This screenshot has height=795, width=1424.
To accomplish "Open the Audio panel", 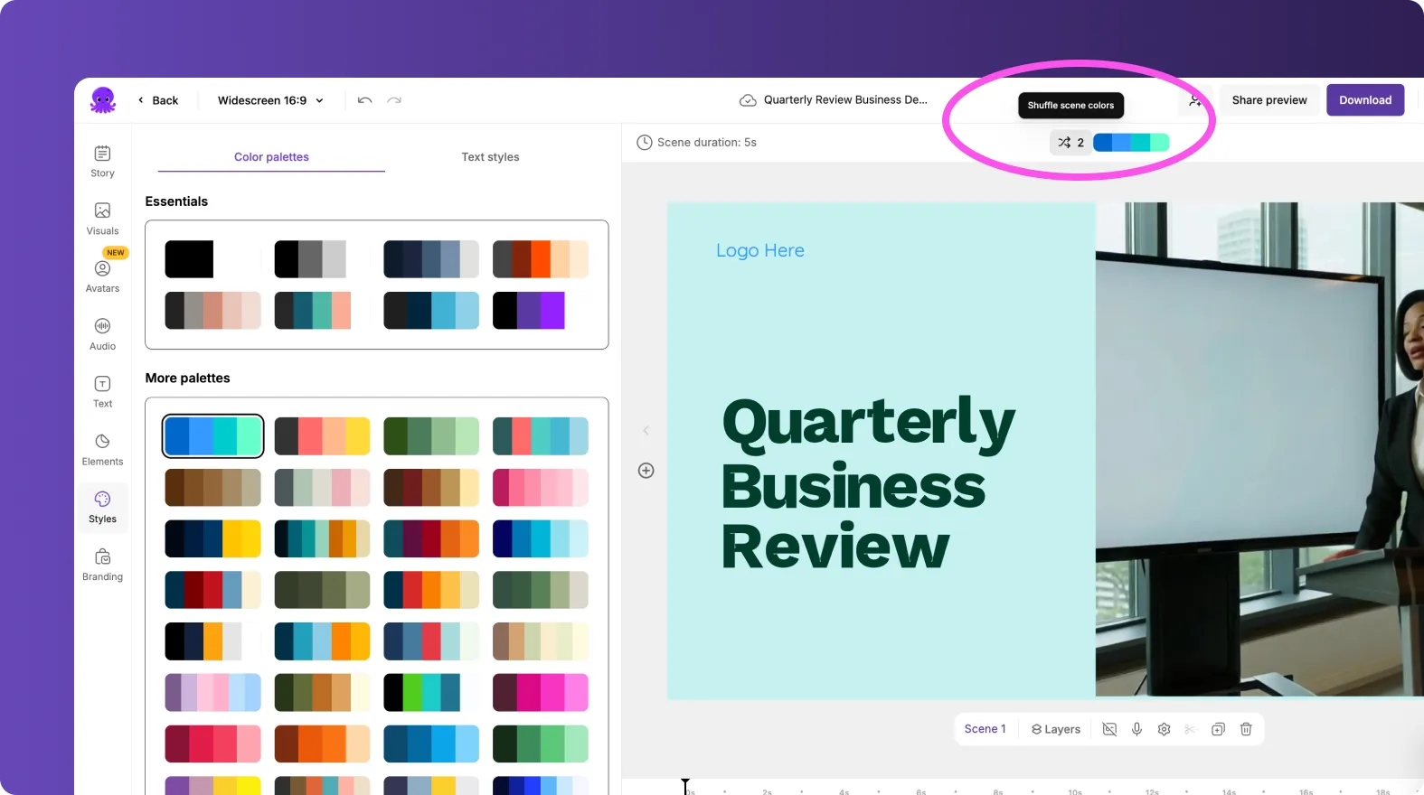I will click(x=102, y=333).
